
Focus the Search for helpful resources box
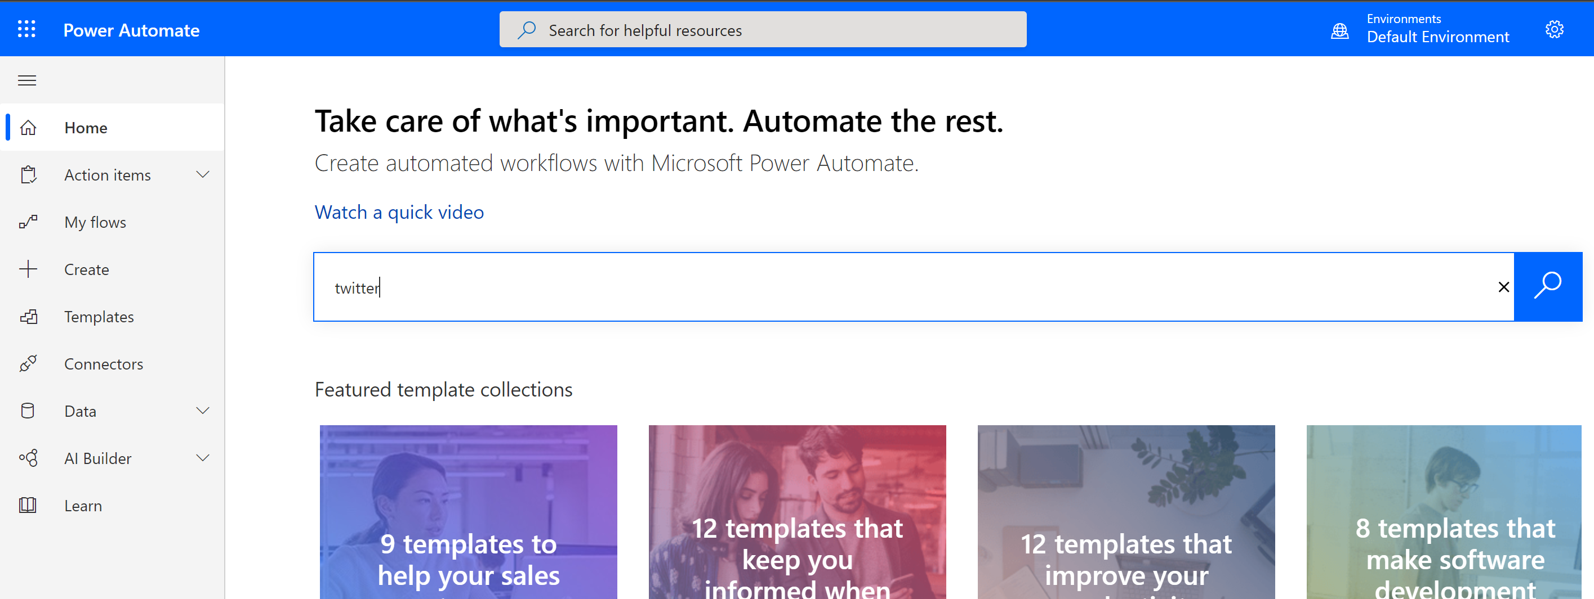762,30
